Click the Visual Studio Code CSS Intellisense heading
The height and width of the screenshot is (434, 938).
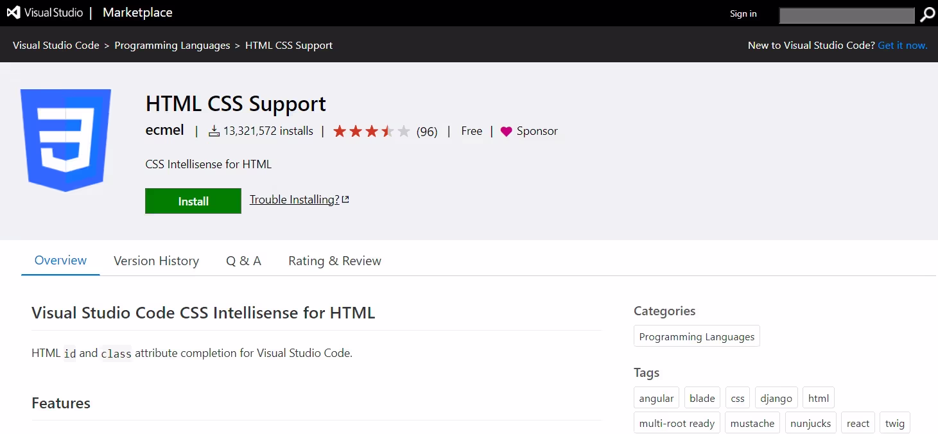point(203,313)
